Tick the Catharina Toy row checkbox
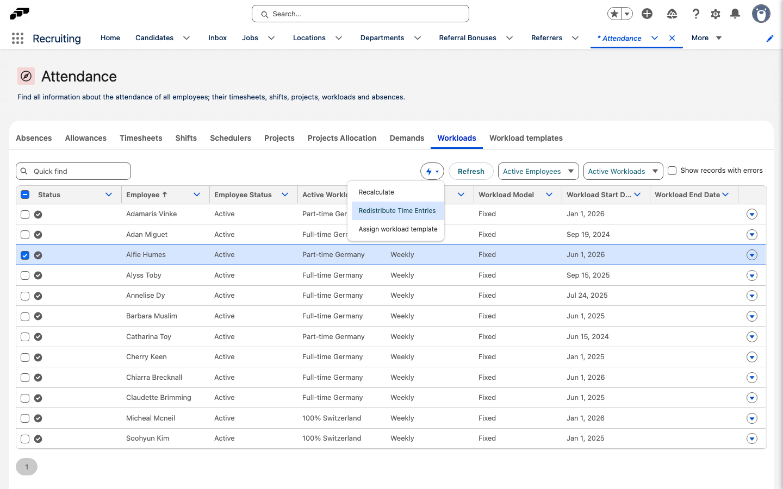783x489 pixels. (x=25, y=337)
